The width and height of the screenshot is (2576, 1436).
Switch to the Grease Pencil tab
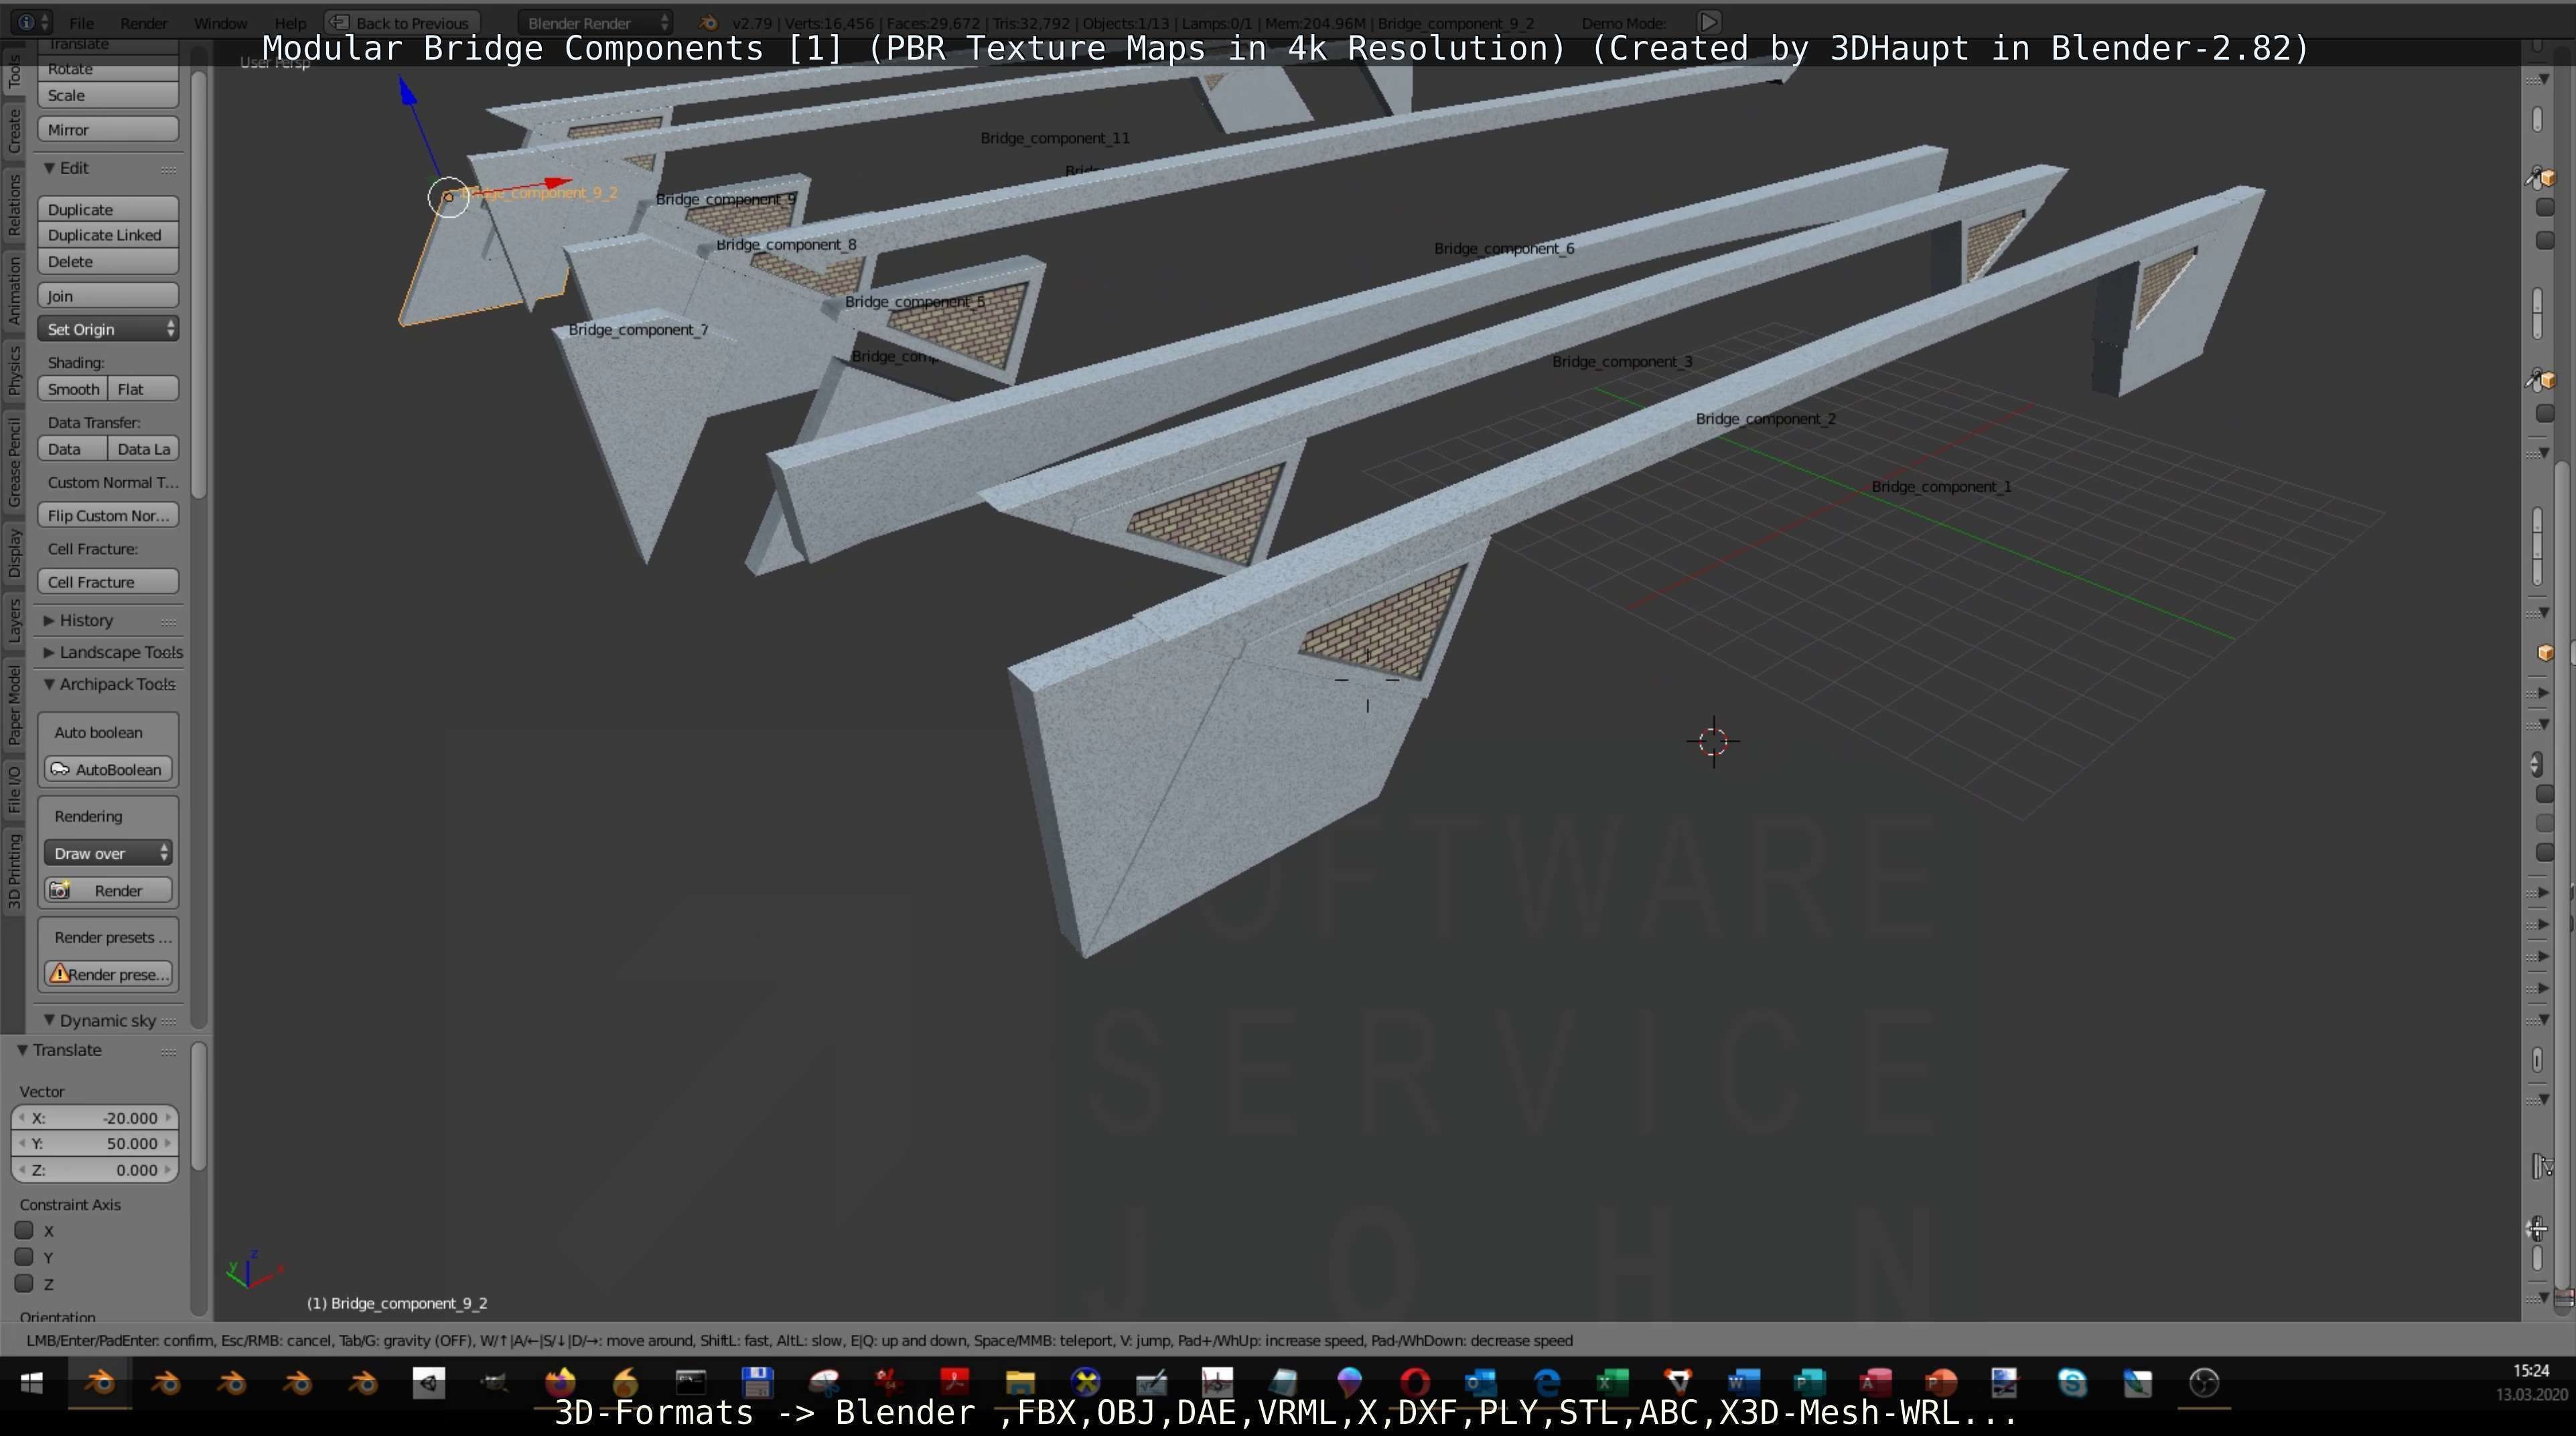point(14,463)
